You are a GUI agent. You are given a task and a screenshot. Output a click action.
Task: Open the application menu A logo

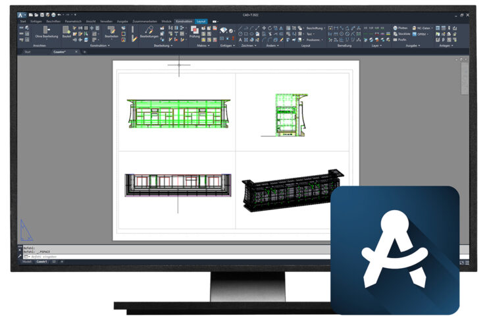coord(21,14)
